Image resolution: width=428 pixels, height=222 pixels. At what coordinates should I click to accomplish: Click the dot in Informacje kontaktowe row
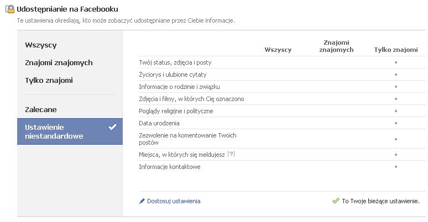(396, 167)
